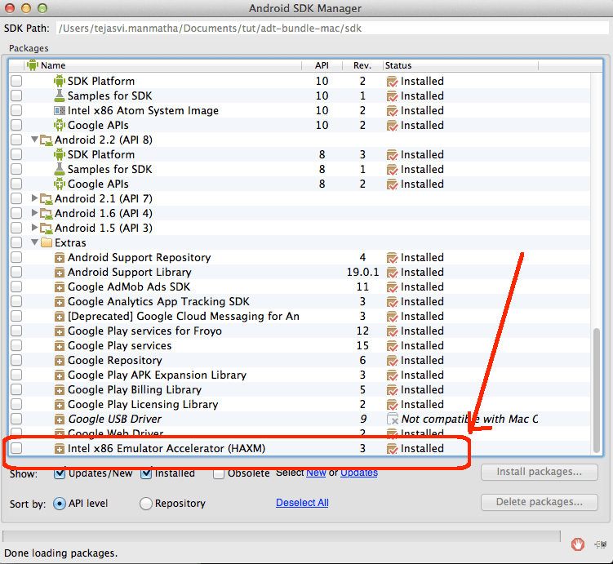Click the 'Done loading packages.' status text
613x564 pixels.
click(x=60, y=553)
